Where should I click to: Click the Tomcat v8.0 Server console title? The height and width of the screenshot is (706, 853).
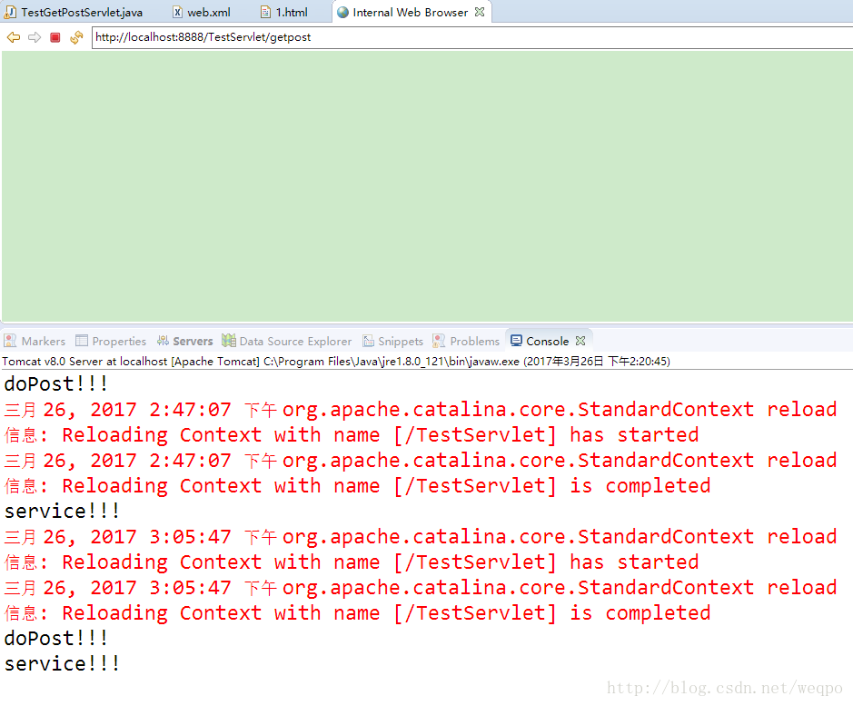click(x=336, y=362)
